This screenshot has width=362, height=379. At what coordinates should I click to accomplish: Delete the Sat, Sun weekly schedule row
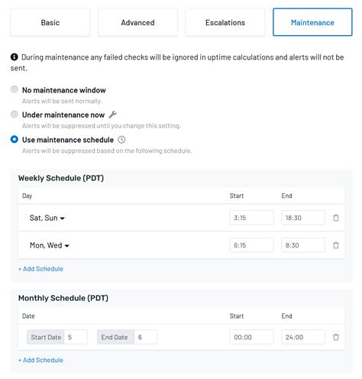[336, 218]
